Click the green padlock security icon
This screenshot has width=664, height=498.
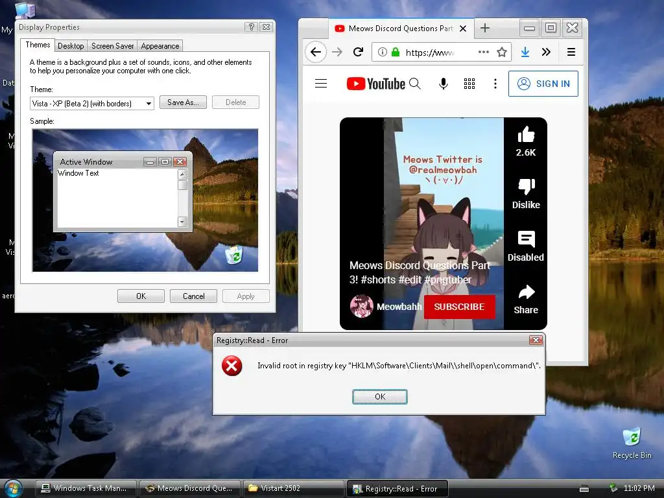coord(395,52)
